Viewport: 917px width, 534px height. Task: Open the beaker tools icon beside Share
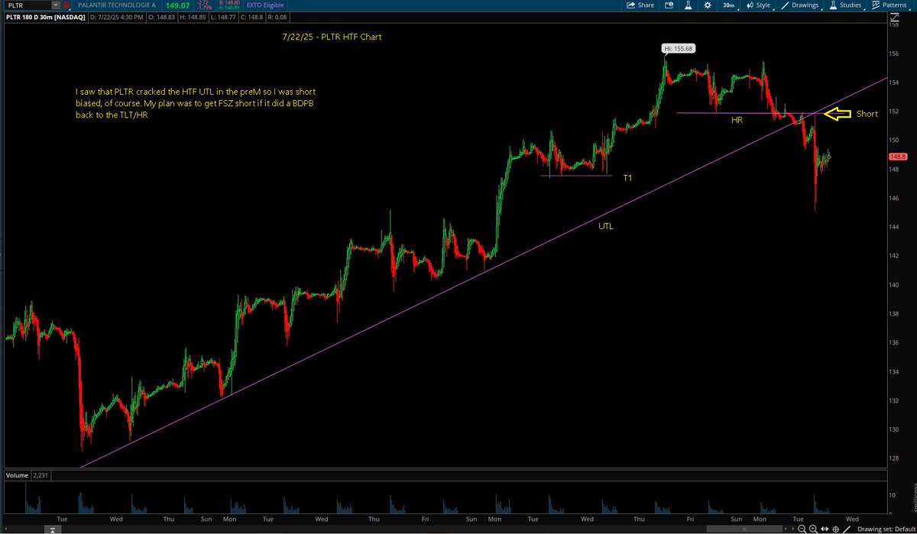coord(689,5)
